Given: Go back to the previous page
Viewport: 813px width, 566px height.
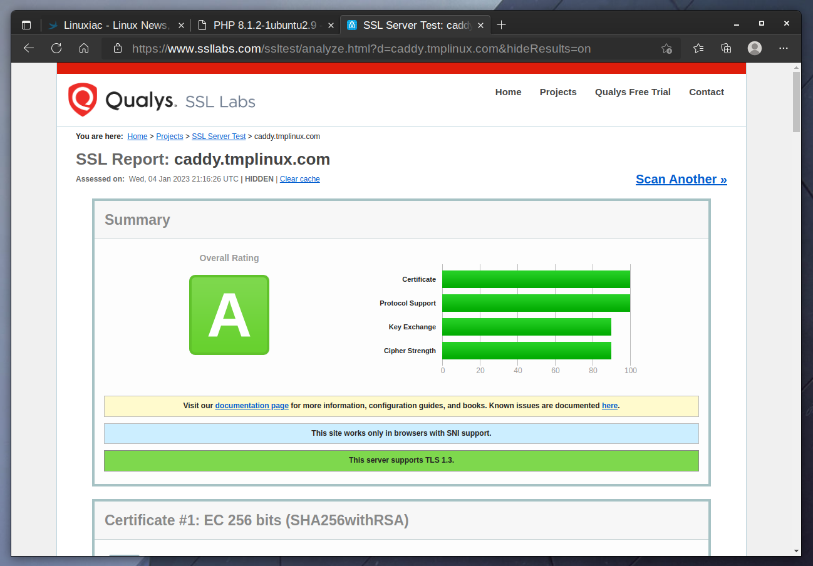Looking at the screenshot, I should pyautogui.click(x=28, y=48).
